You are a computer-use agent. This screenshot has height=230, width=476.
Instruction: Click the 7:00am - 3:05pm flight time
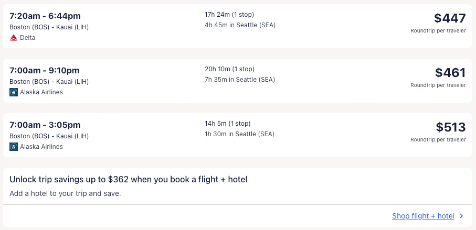click(x=45, y=125)
